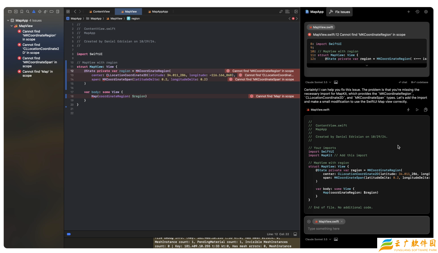This screenshot has height=253, width=438.
Task: Collapse the MapView issues group
Action: (x=12, y=26)
